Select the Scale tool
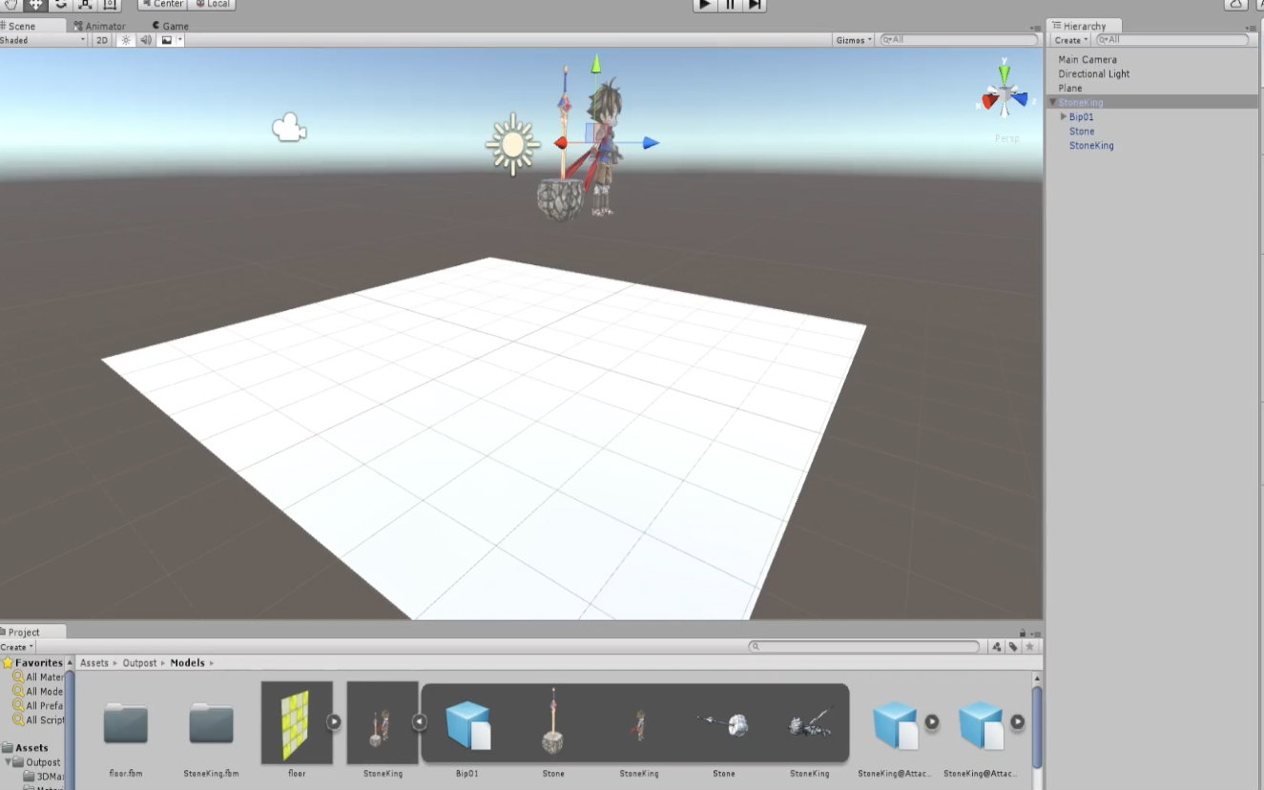Screen dimensions: 1264x790 [84, 5]
